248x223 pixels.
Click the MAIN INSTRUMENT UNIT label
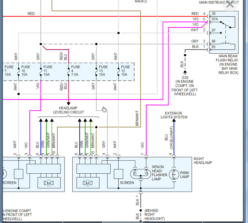click(219, 3)
